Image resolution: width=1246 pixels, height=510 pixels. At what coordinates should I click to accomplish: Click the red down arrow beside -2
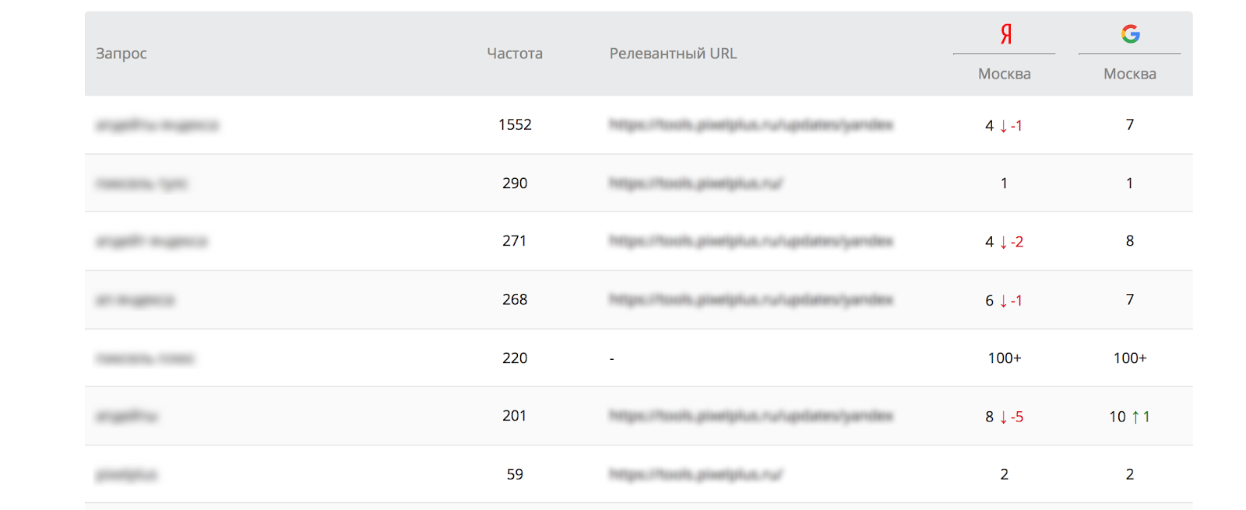point(1003,243)
